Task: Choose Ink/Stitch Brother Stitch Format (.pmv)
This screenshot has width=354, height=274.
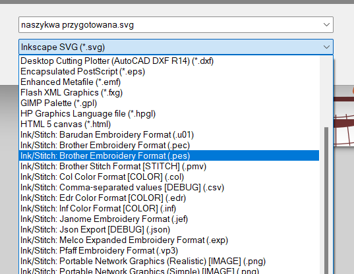Action: [x=169, y=166]
